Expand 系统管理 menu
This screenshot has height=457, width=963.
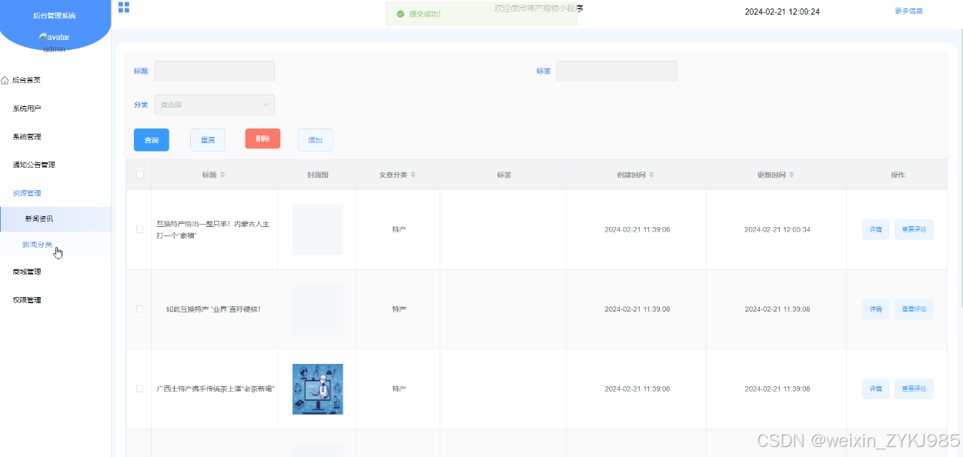55,137
